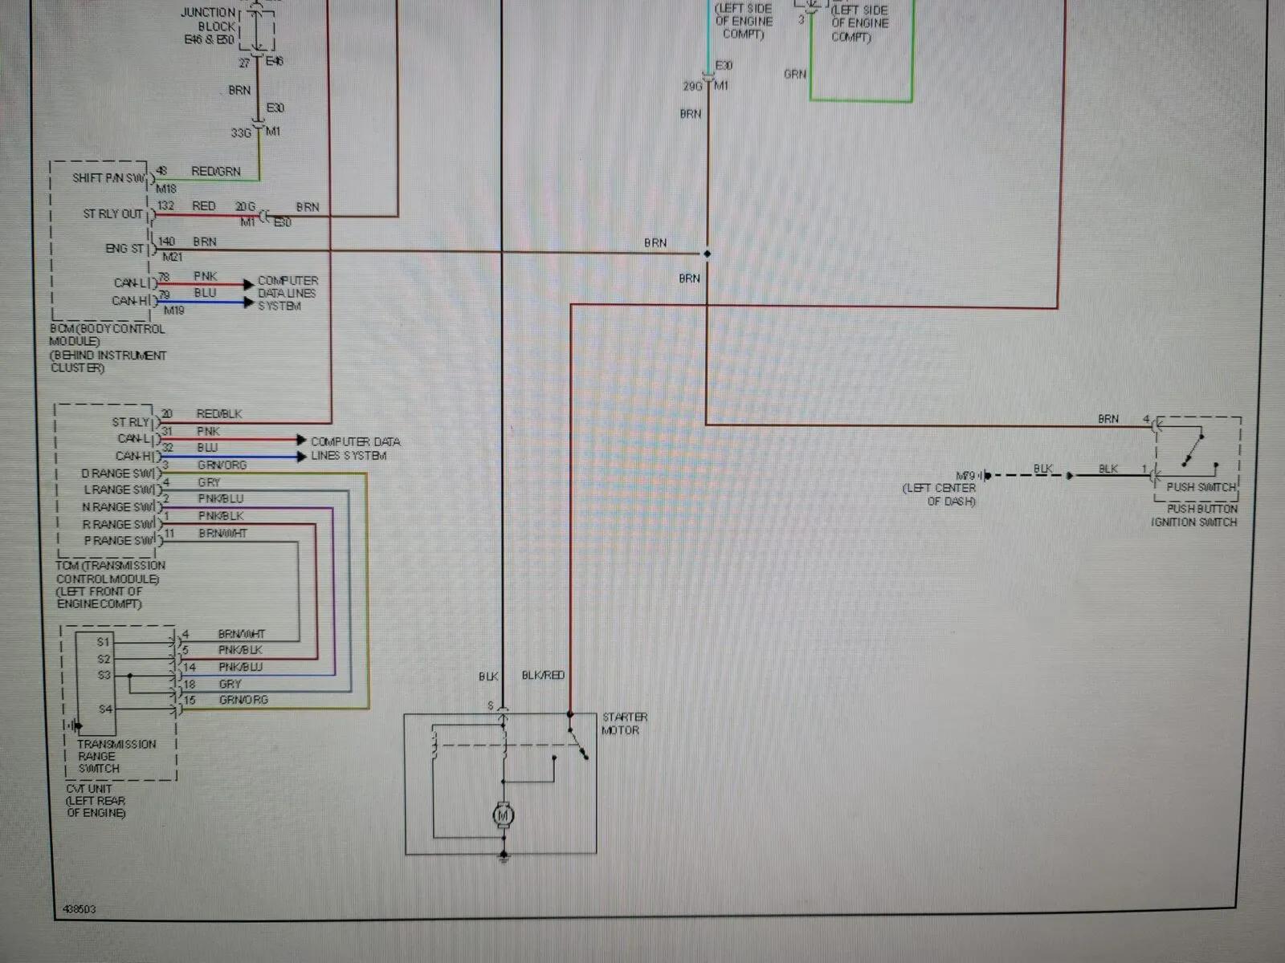Click the BCM (BODY CONTROL MODULE) caption

[108, 348]
